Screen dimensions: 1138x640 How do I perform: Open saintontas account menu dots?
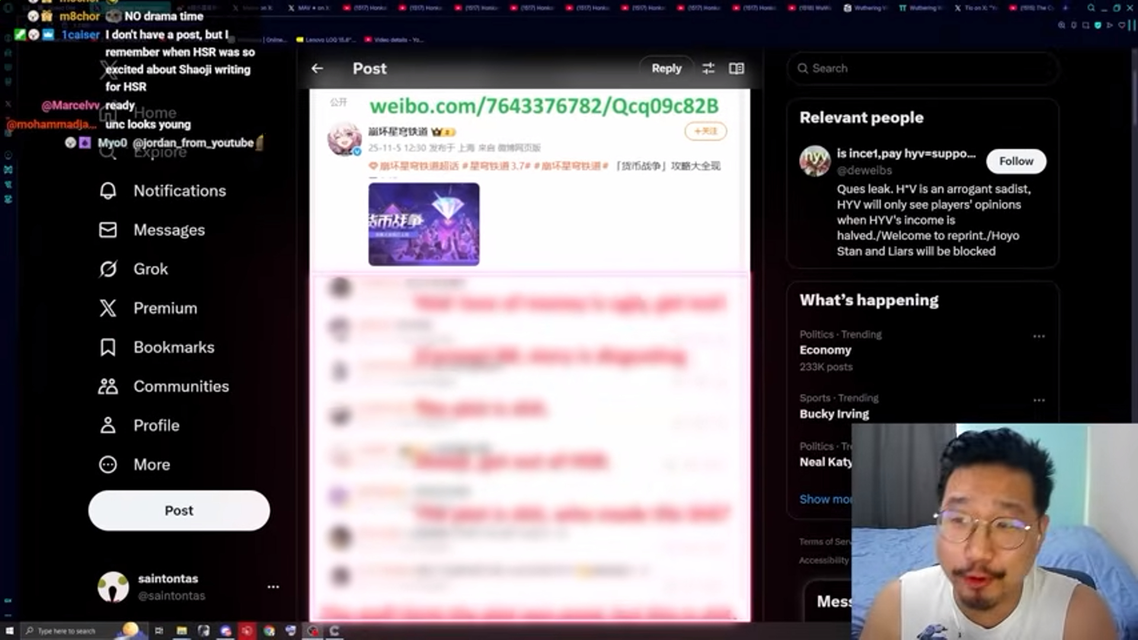coord(273,587)
